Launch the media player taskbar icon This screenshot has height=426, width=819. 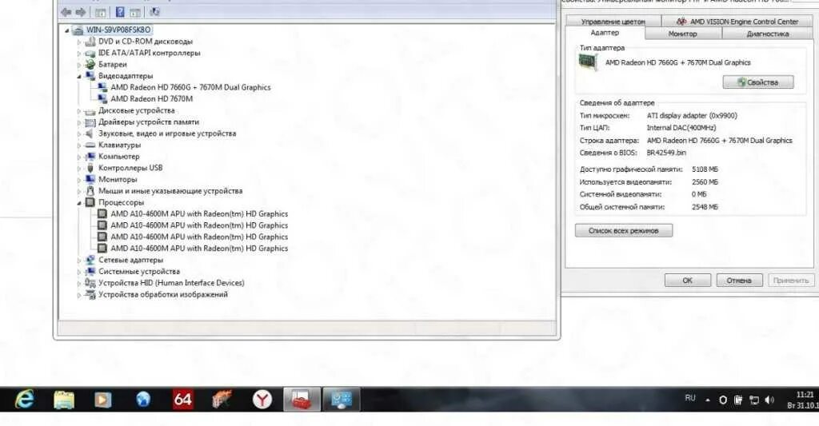(102, 400)
